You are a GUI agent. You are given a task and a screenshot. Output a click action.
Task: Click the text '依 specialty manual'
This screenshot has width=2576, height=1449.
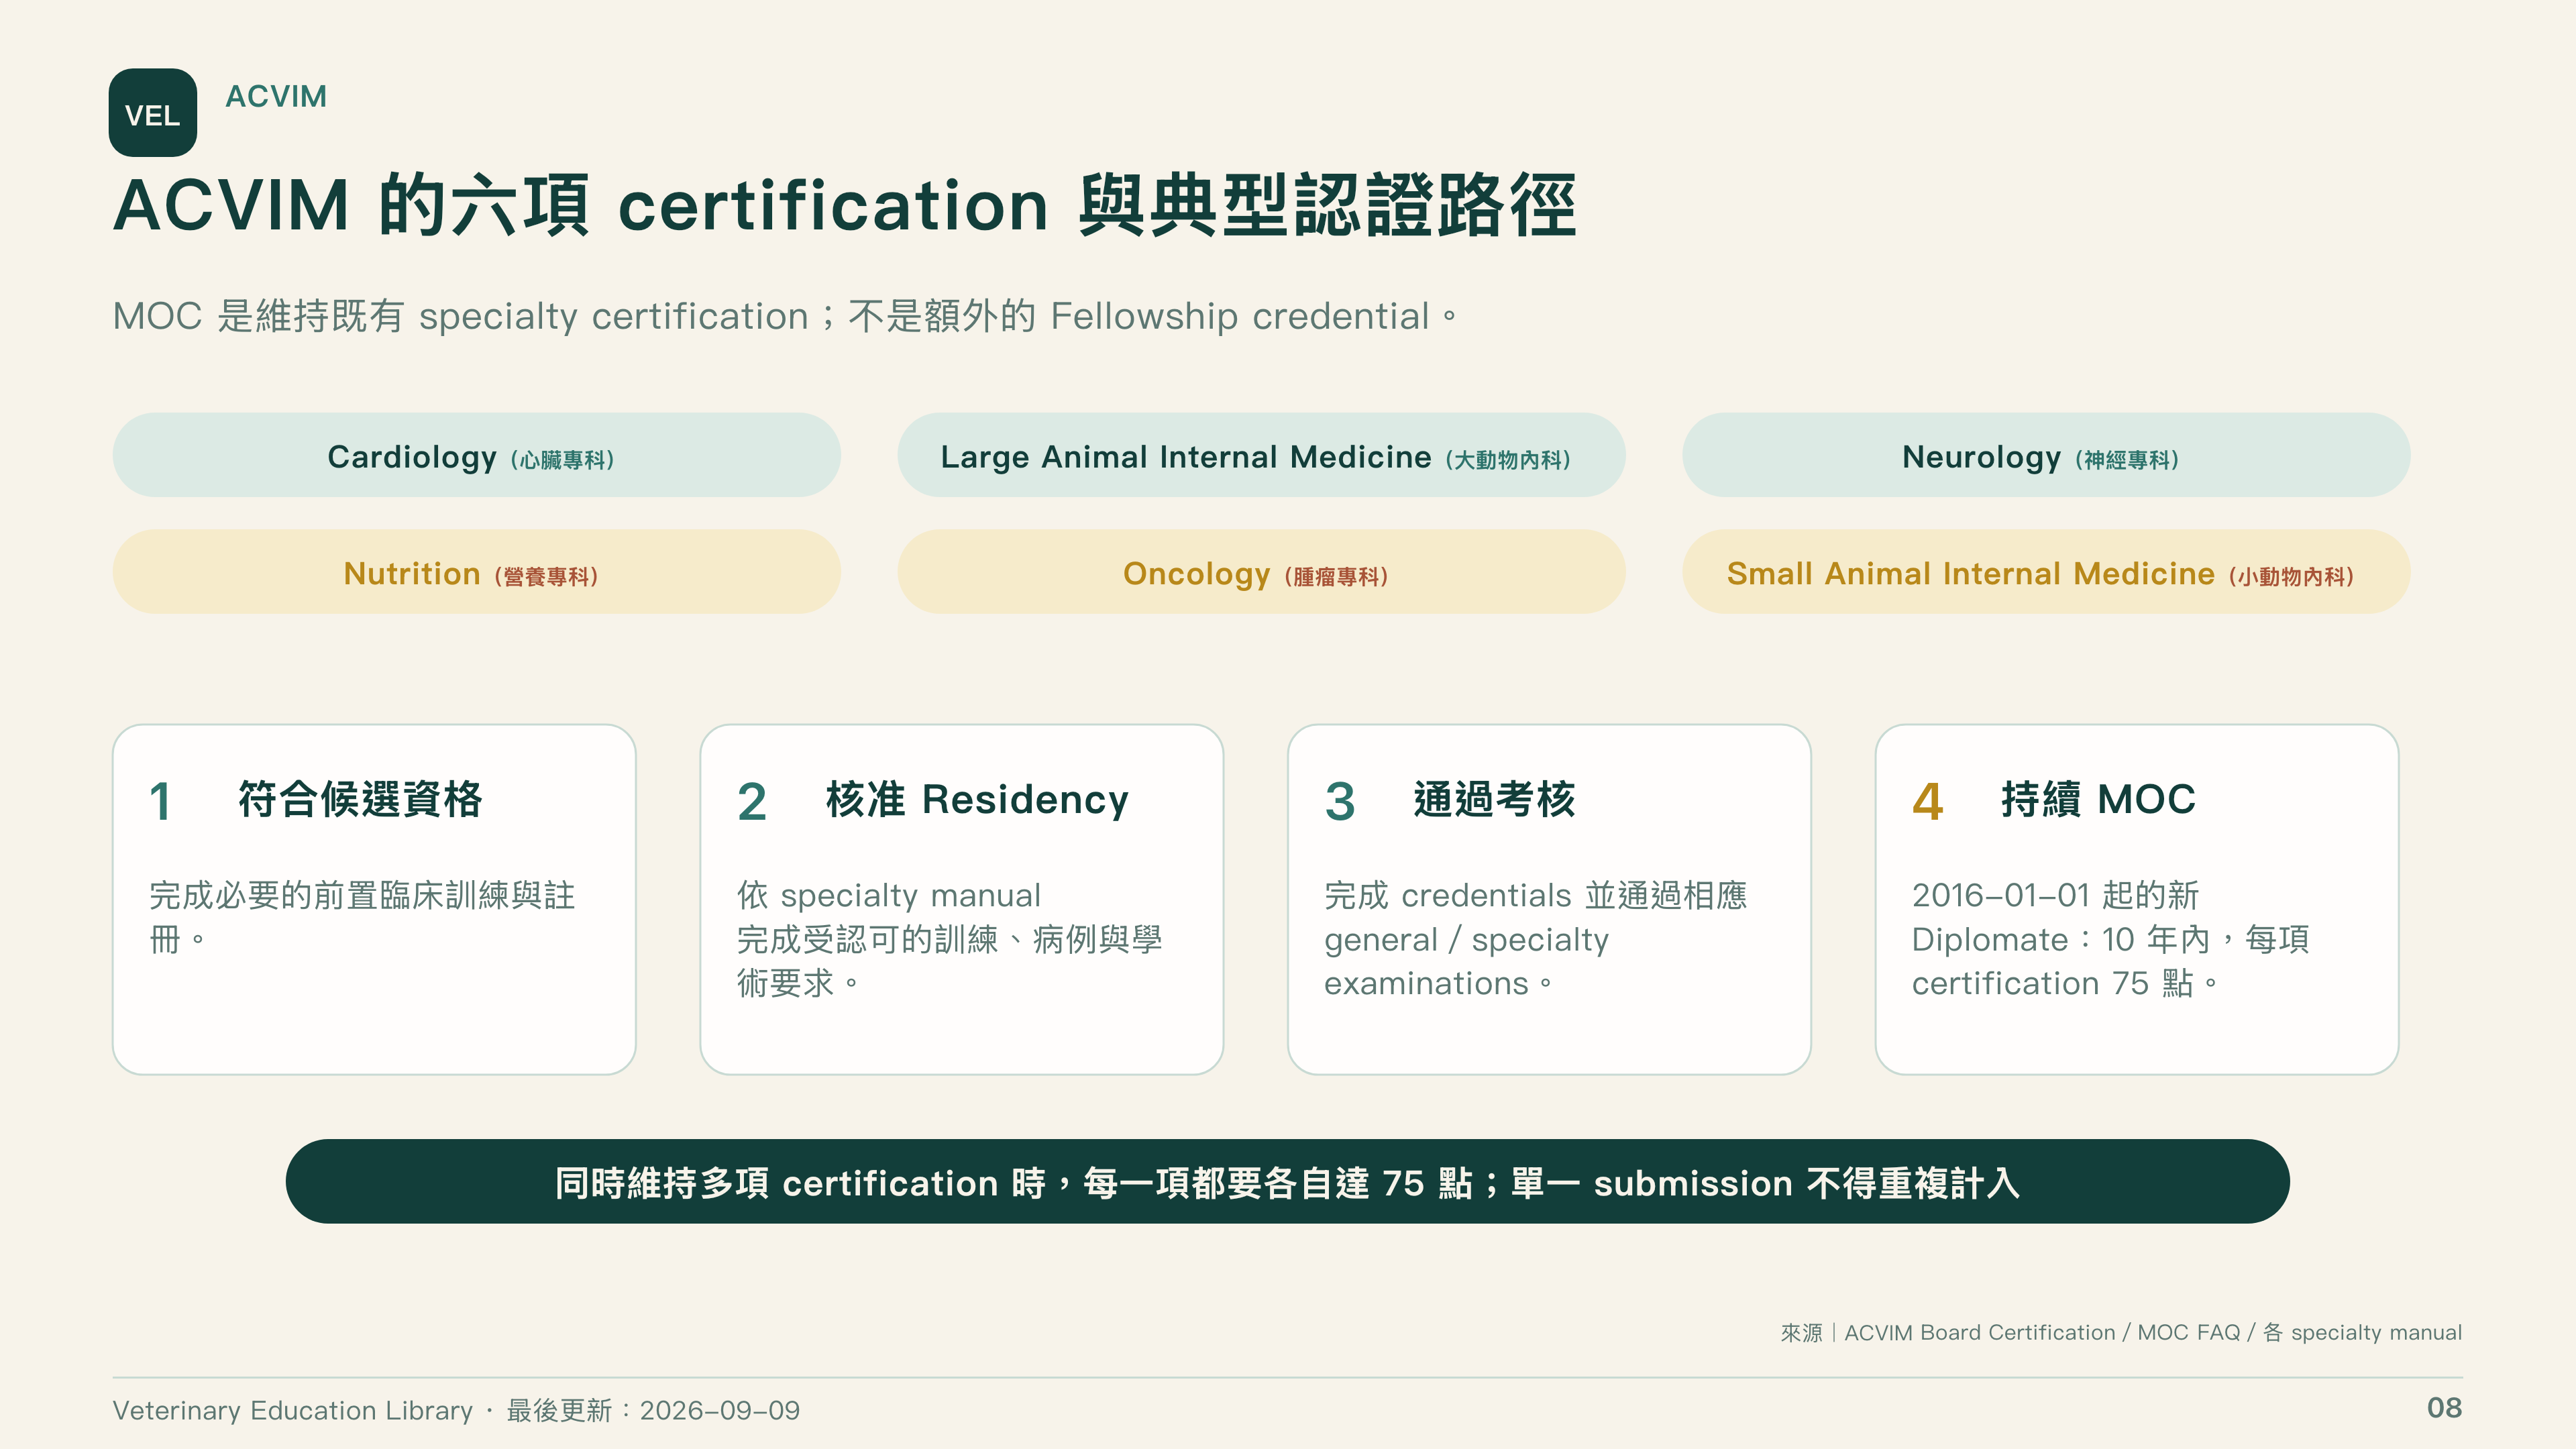(889, 895)
